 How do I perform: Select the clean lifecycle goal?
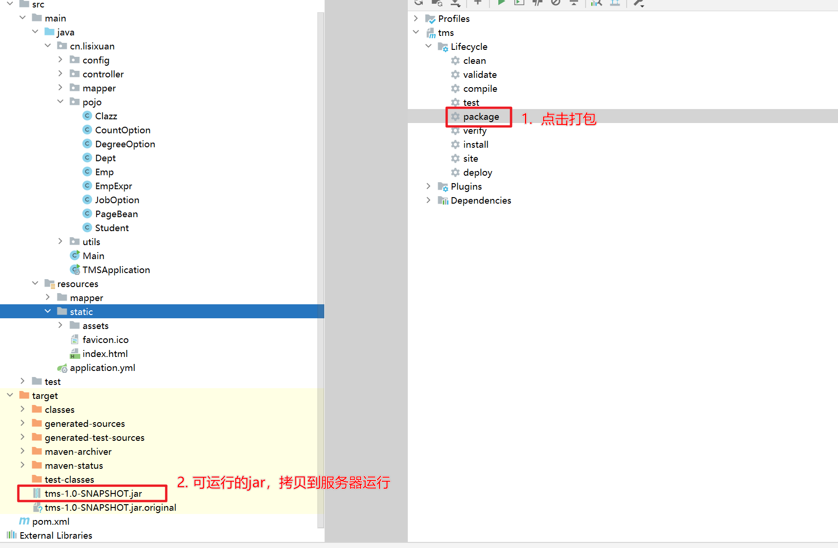(x=474, y=61)
